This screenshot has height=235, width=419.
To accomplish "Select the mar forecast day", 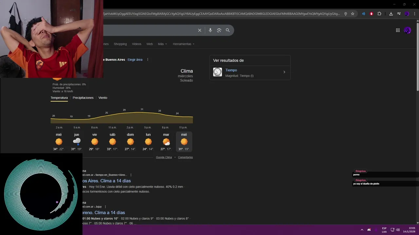I will (x=166, y=142).
